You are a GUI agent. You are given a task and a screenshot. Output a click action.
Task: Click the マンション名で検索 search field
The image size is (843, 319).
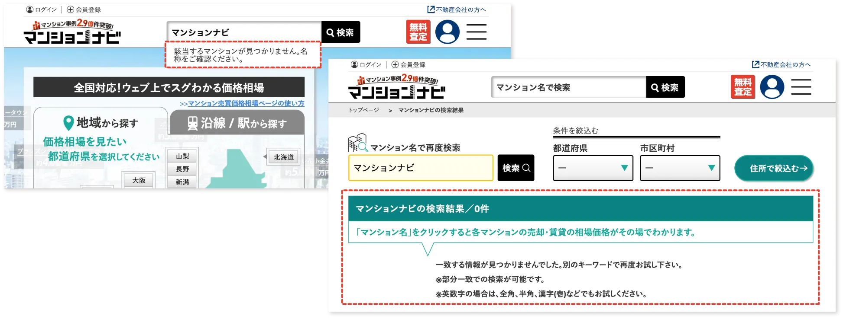pyautogui.click(x=569, y=87)
